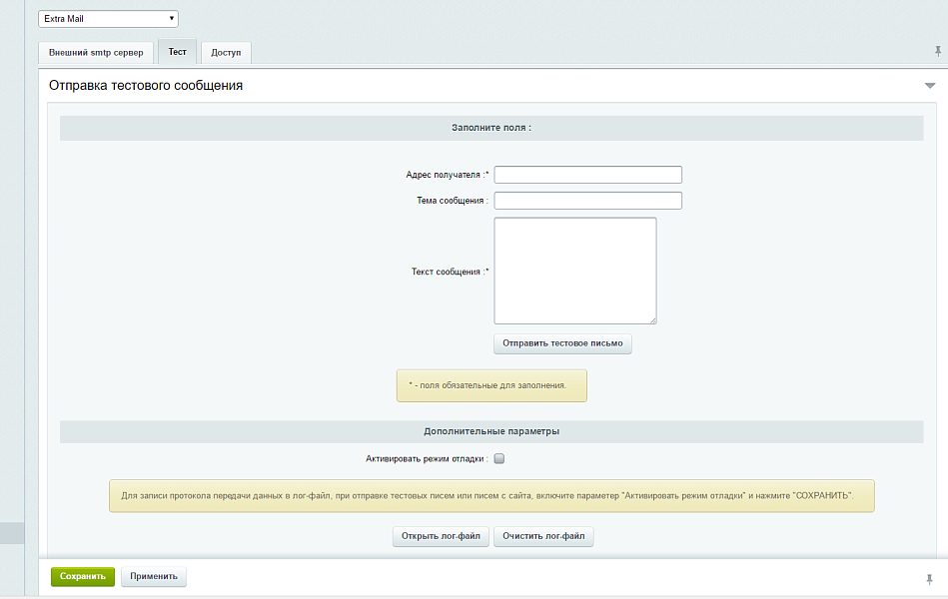Click the Очистить лог-файл button

click(x=543, y=537)
